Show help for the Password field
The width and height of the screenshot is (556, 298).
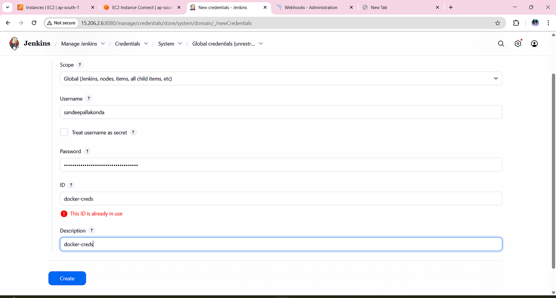point(87,152)
